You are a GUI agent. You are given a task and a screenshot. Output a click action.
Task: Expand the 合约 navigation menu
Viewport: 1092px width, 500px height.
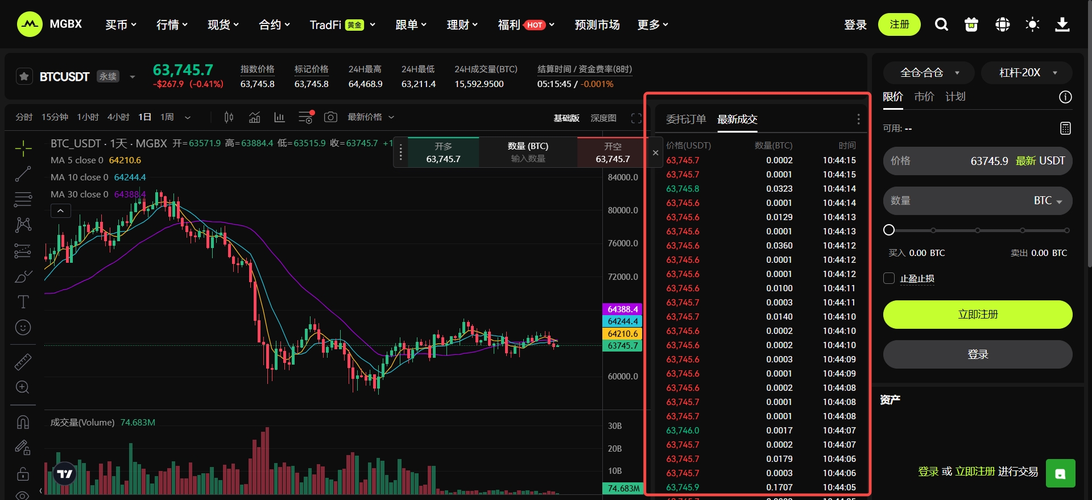point(274,24)
